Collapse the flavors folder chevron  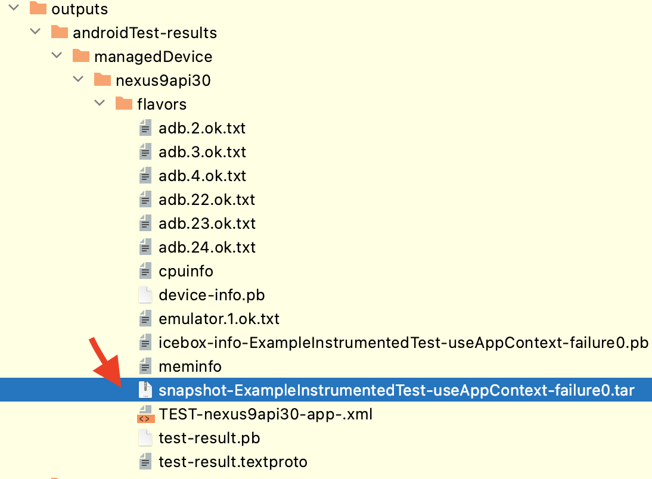100,102
